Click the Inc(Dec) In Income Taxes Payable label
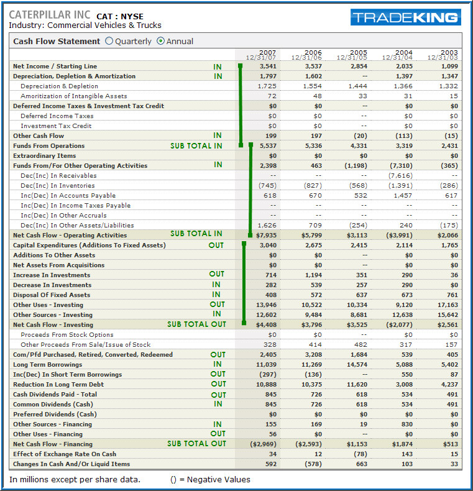The height and width of the screenshot is (491, 473). click(x=75, y=206)
